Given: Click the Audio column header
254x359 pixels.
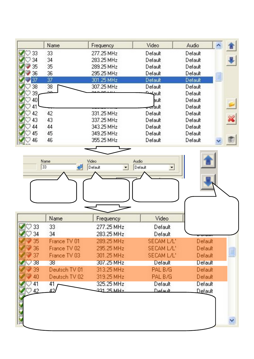Looking at the screenshot, I should click(193, 45).
